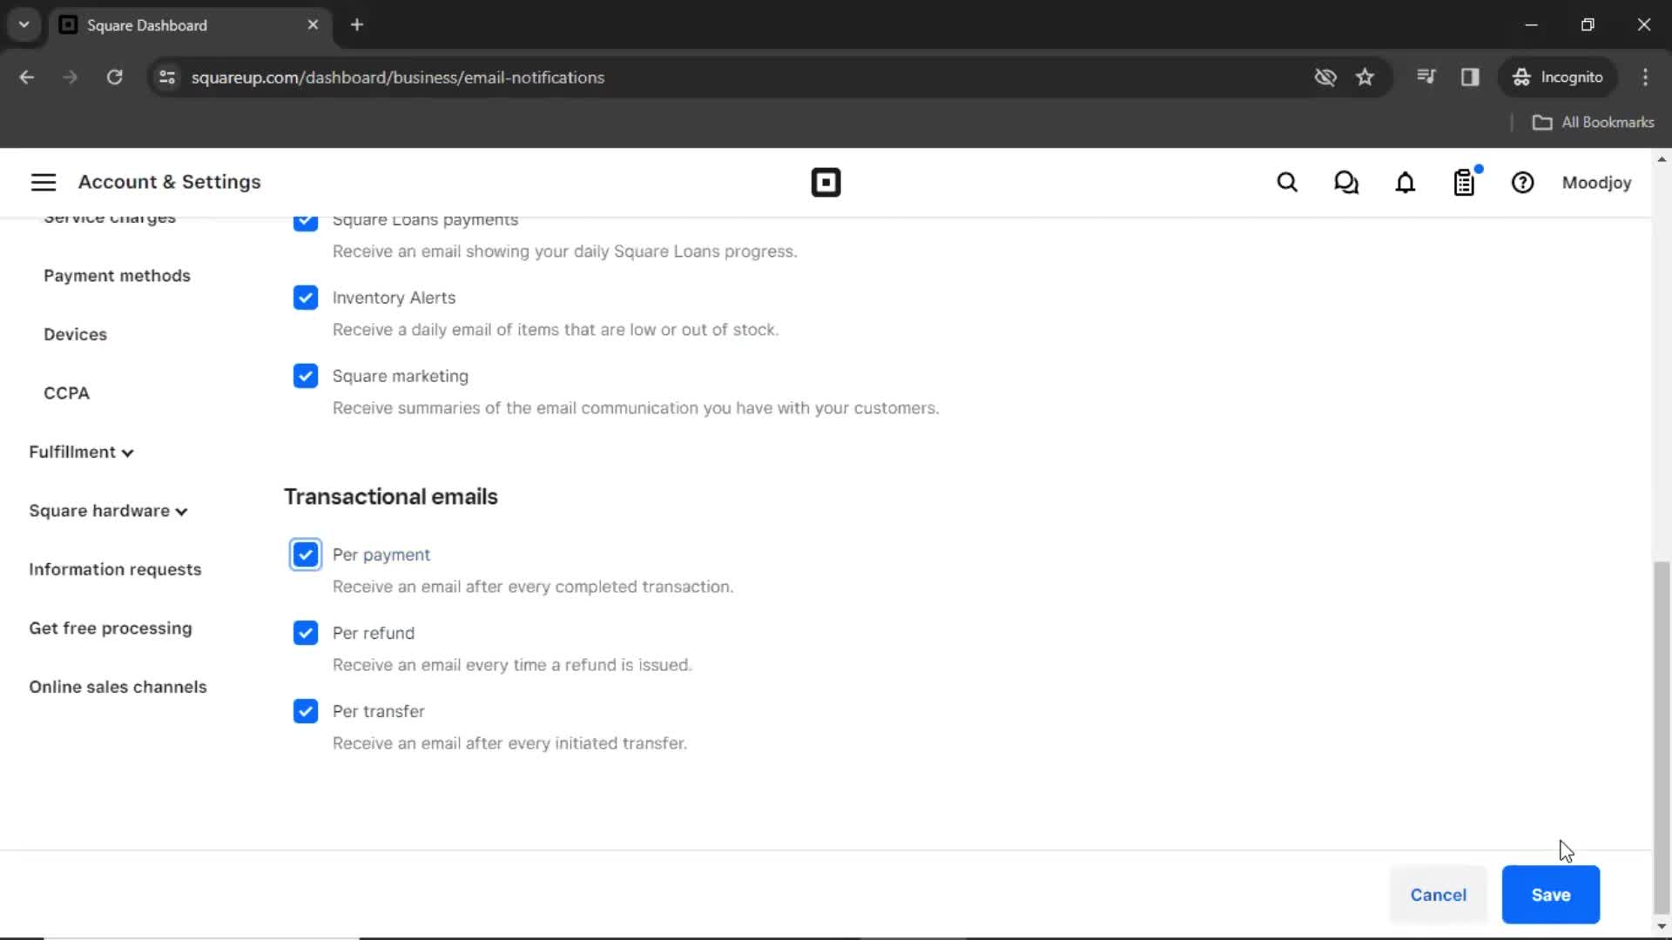
Task: Reload the current page
Action: point(114,77)
